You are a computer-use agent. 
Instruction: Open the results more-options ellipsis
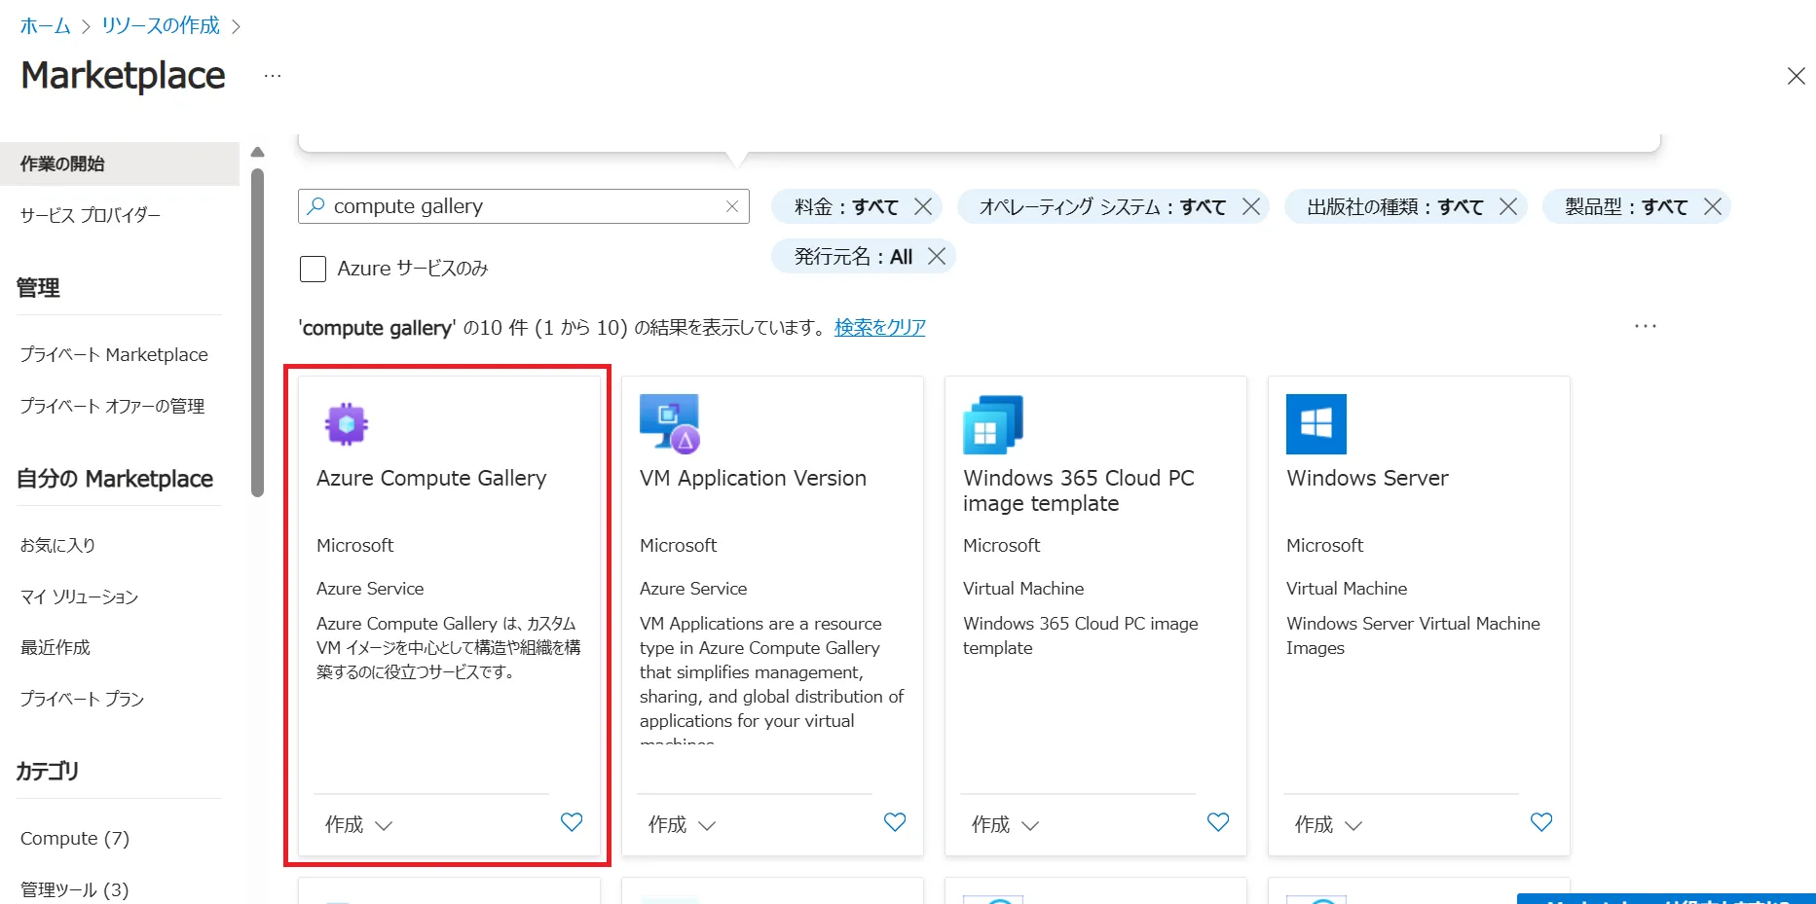click(x=1646, y=326)
